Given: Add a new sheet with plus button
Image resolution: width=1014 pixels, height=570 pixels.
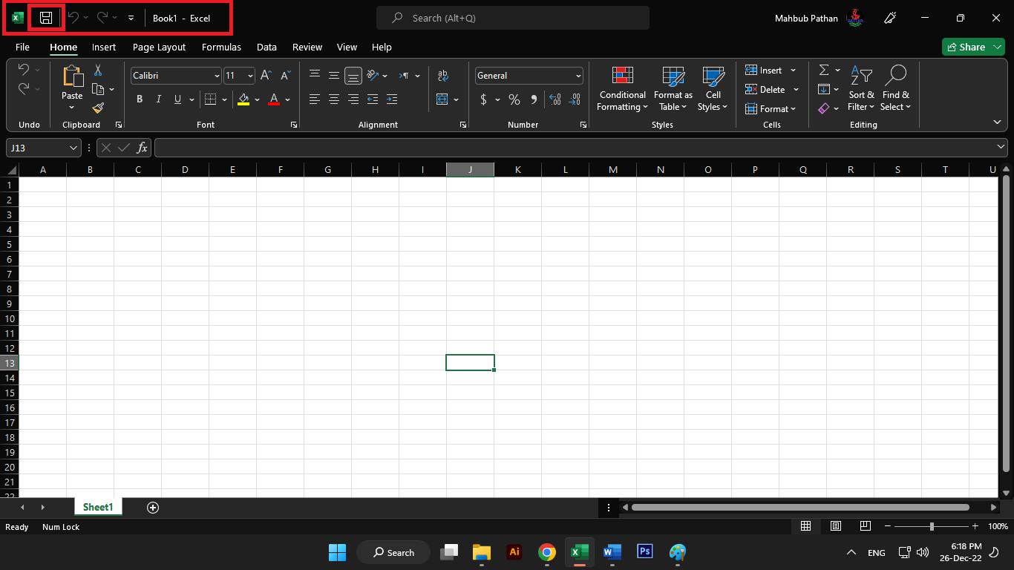Looking at the screenshot, I should pyautogui.click(x=153, y=508).
